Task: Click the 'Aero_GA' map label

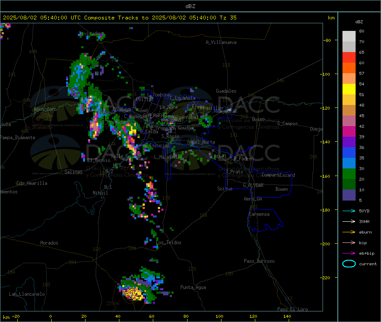Action: coord(253,199)
